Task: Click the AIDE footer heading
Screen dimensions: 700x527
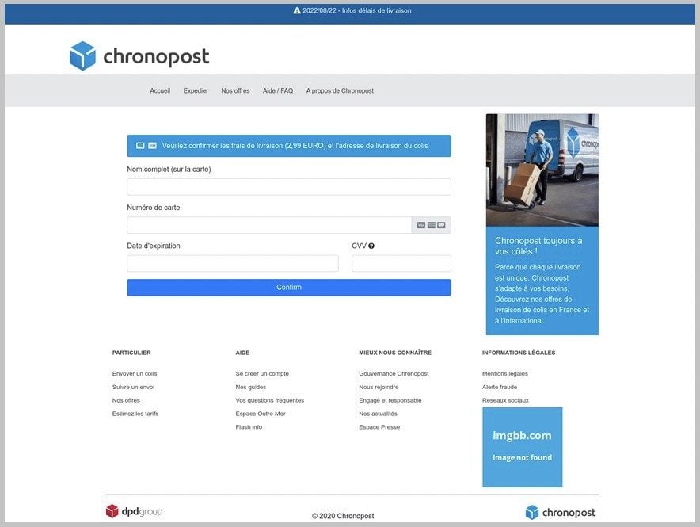Action: (242, 353)
